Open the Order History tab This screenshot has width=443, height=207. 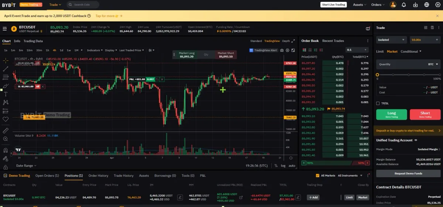coord(98,176)
